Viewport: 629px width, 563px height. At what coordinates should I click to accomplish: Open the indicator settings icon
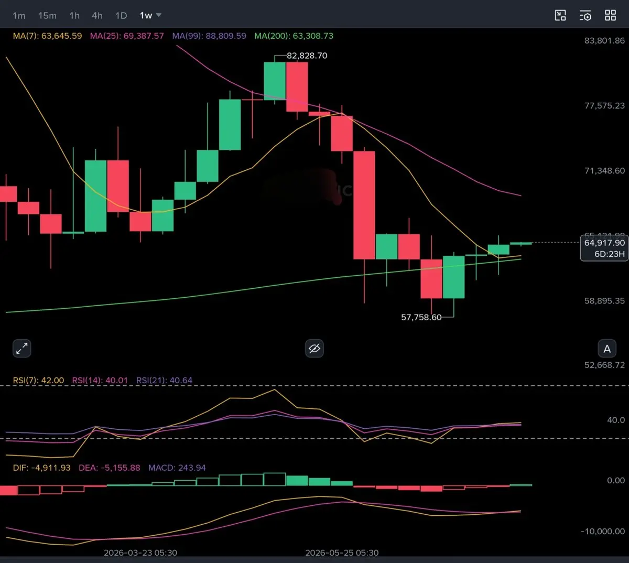pyautogui.click(x=585, y=16)
